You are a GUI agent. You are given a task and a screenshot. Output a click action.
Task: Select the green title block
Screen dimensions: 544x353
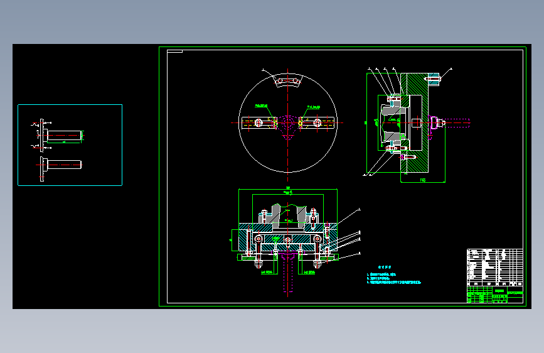click(494, 295)
